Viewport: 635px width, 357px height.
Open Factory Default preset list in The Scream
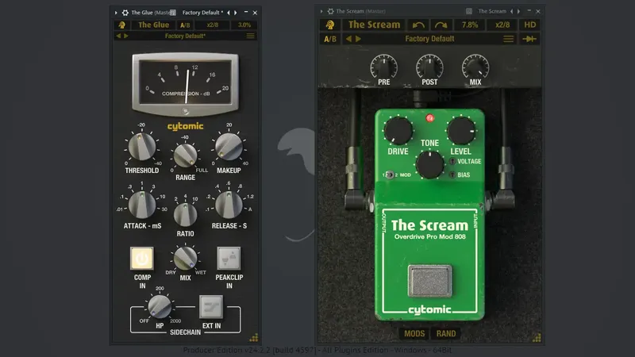tap(429, 39)
